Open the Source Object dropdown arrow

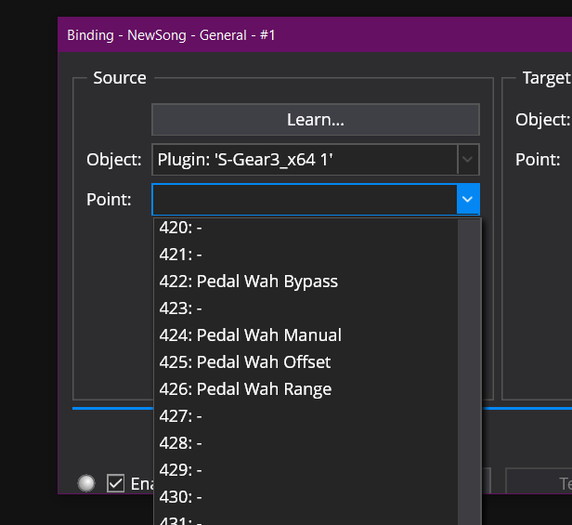tap(468, 160)
